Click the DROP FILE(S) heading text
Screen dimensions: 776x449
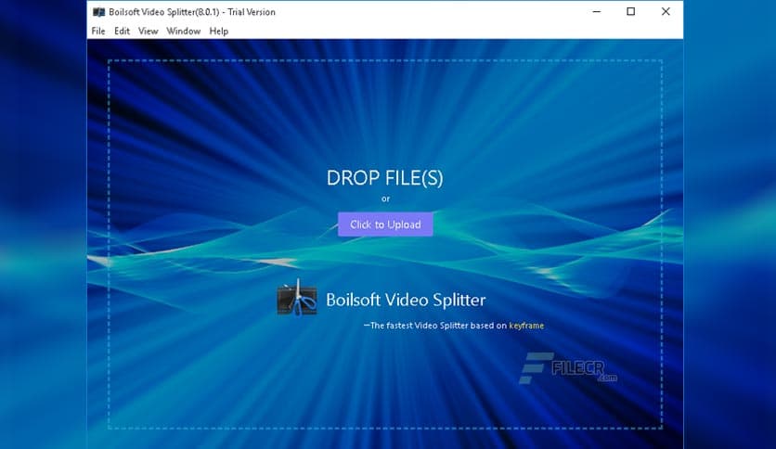(385, 178)
